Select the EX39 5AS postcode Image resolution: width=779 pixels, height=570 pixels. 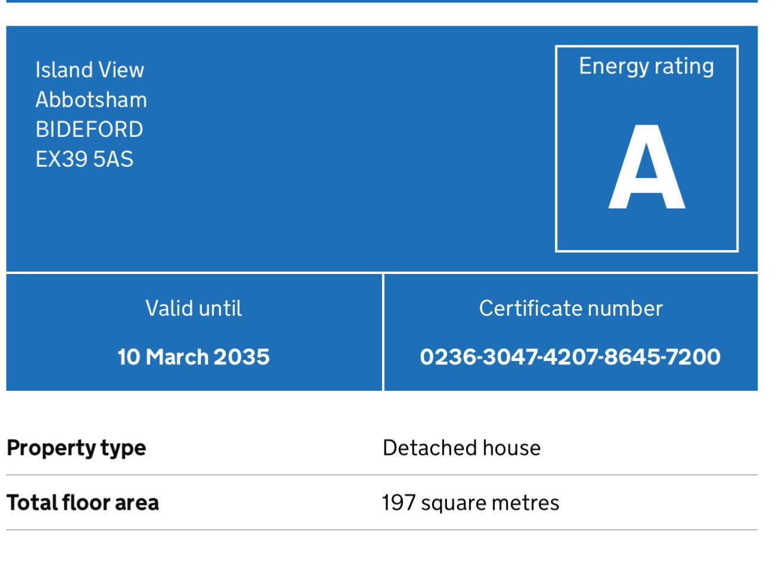click(85, 159)
